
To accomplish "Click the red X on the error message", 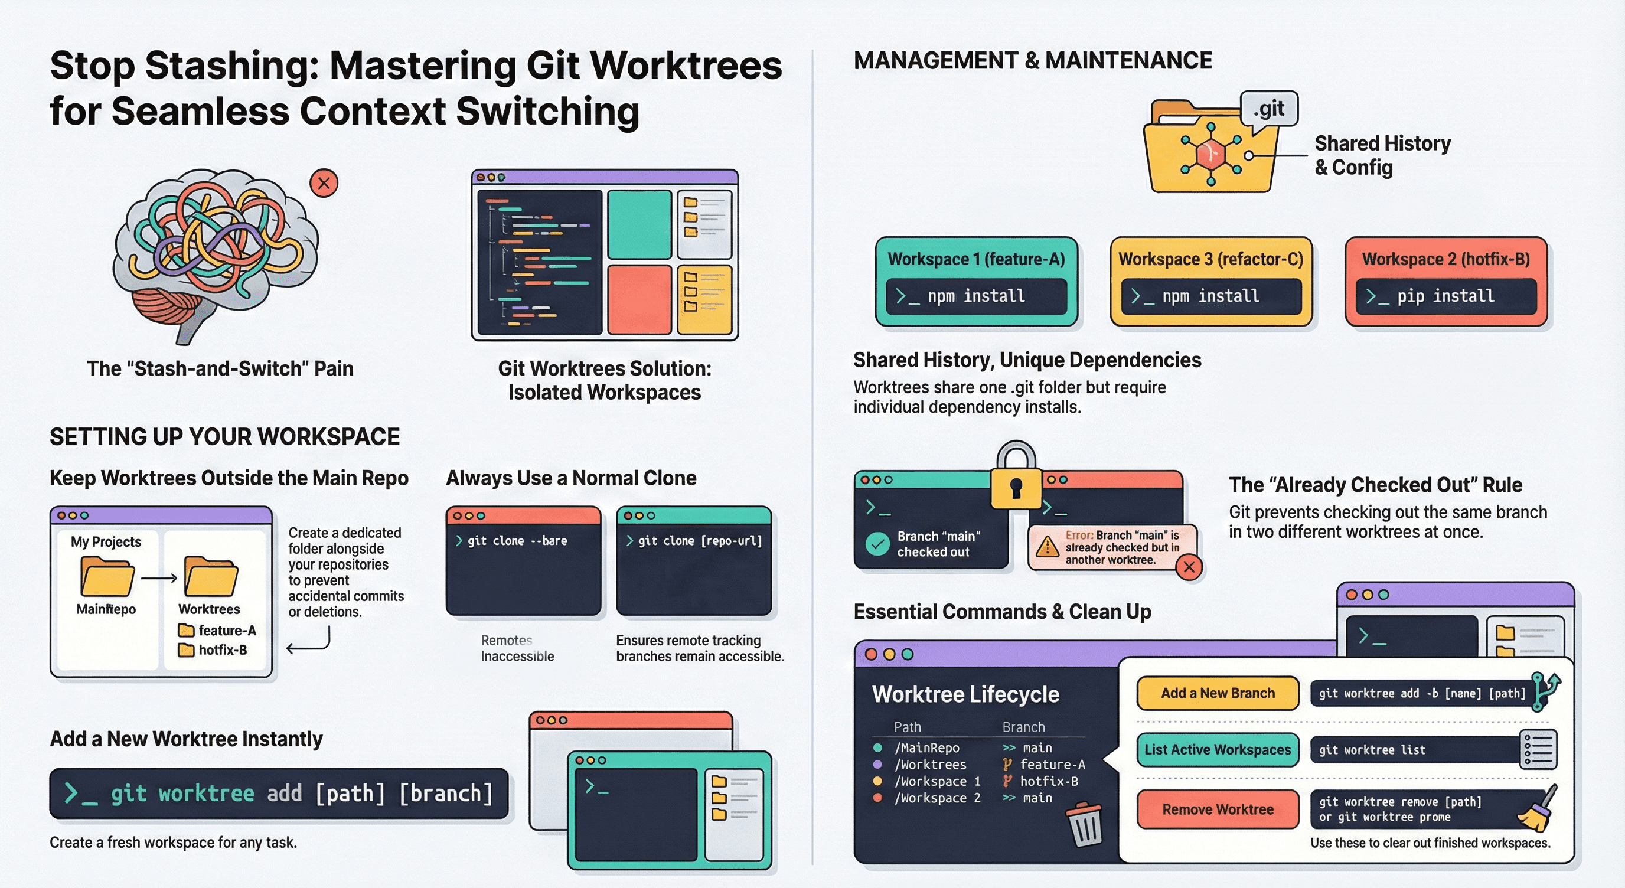I will (x=1190, y=568).
